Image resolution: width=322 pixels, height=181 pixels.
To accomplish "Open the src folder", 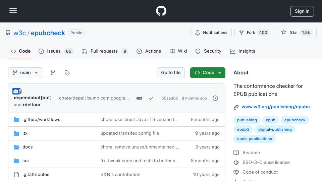I will [x=26, y=161].
